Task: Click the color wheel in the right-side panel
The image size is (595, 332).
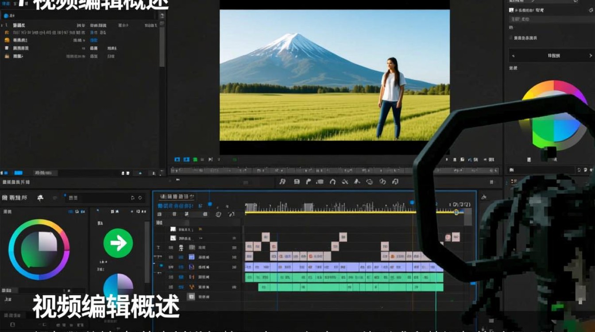Action: point(553,115)
